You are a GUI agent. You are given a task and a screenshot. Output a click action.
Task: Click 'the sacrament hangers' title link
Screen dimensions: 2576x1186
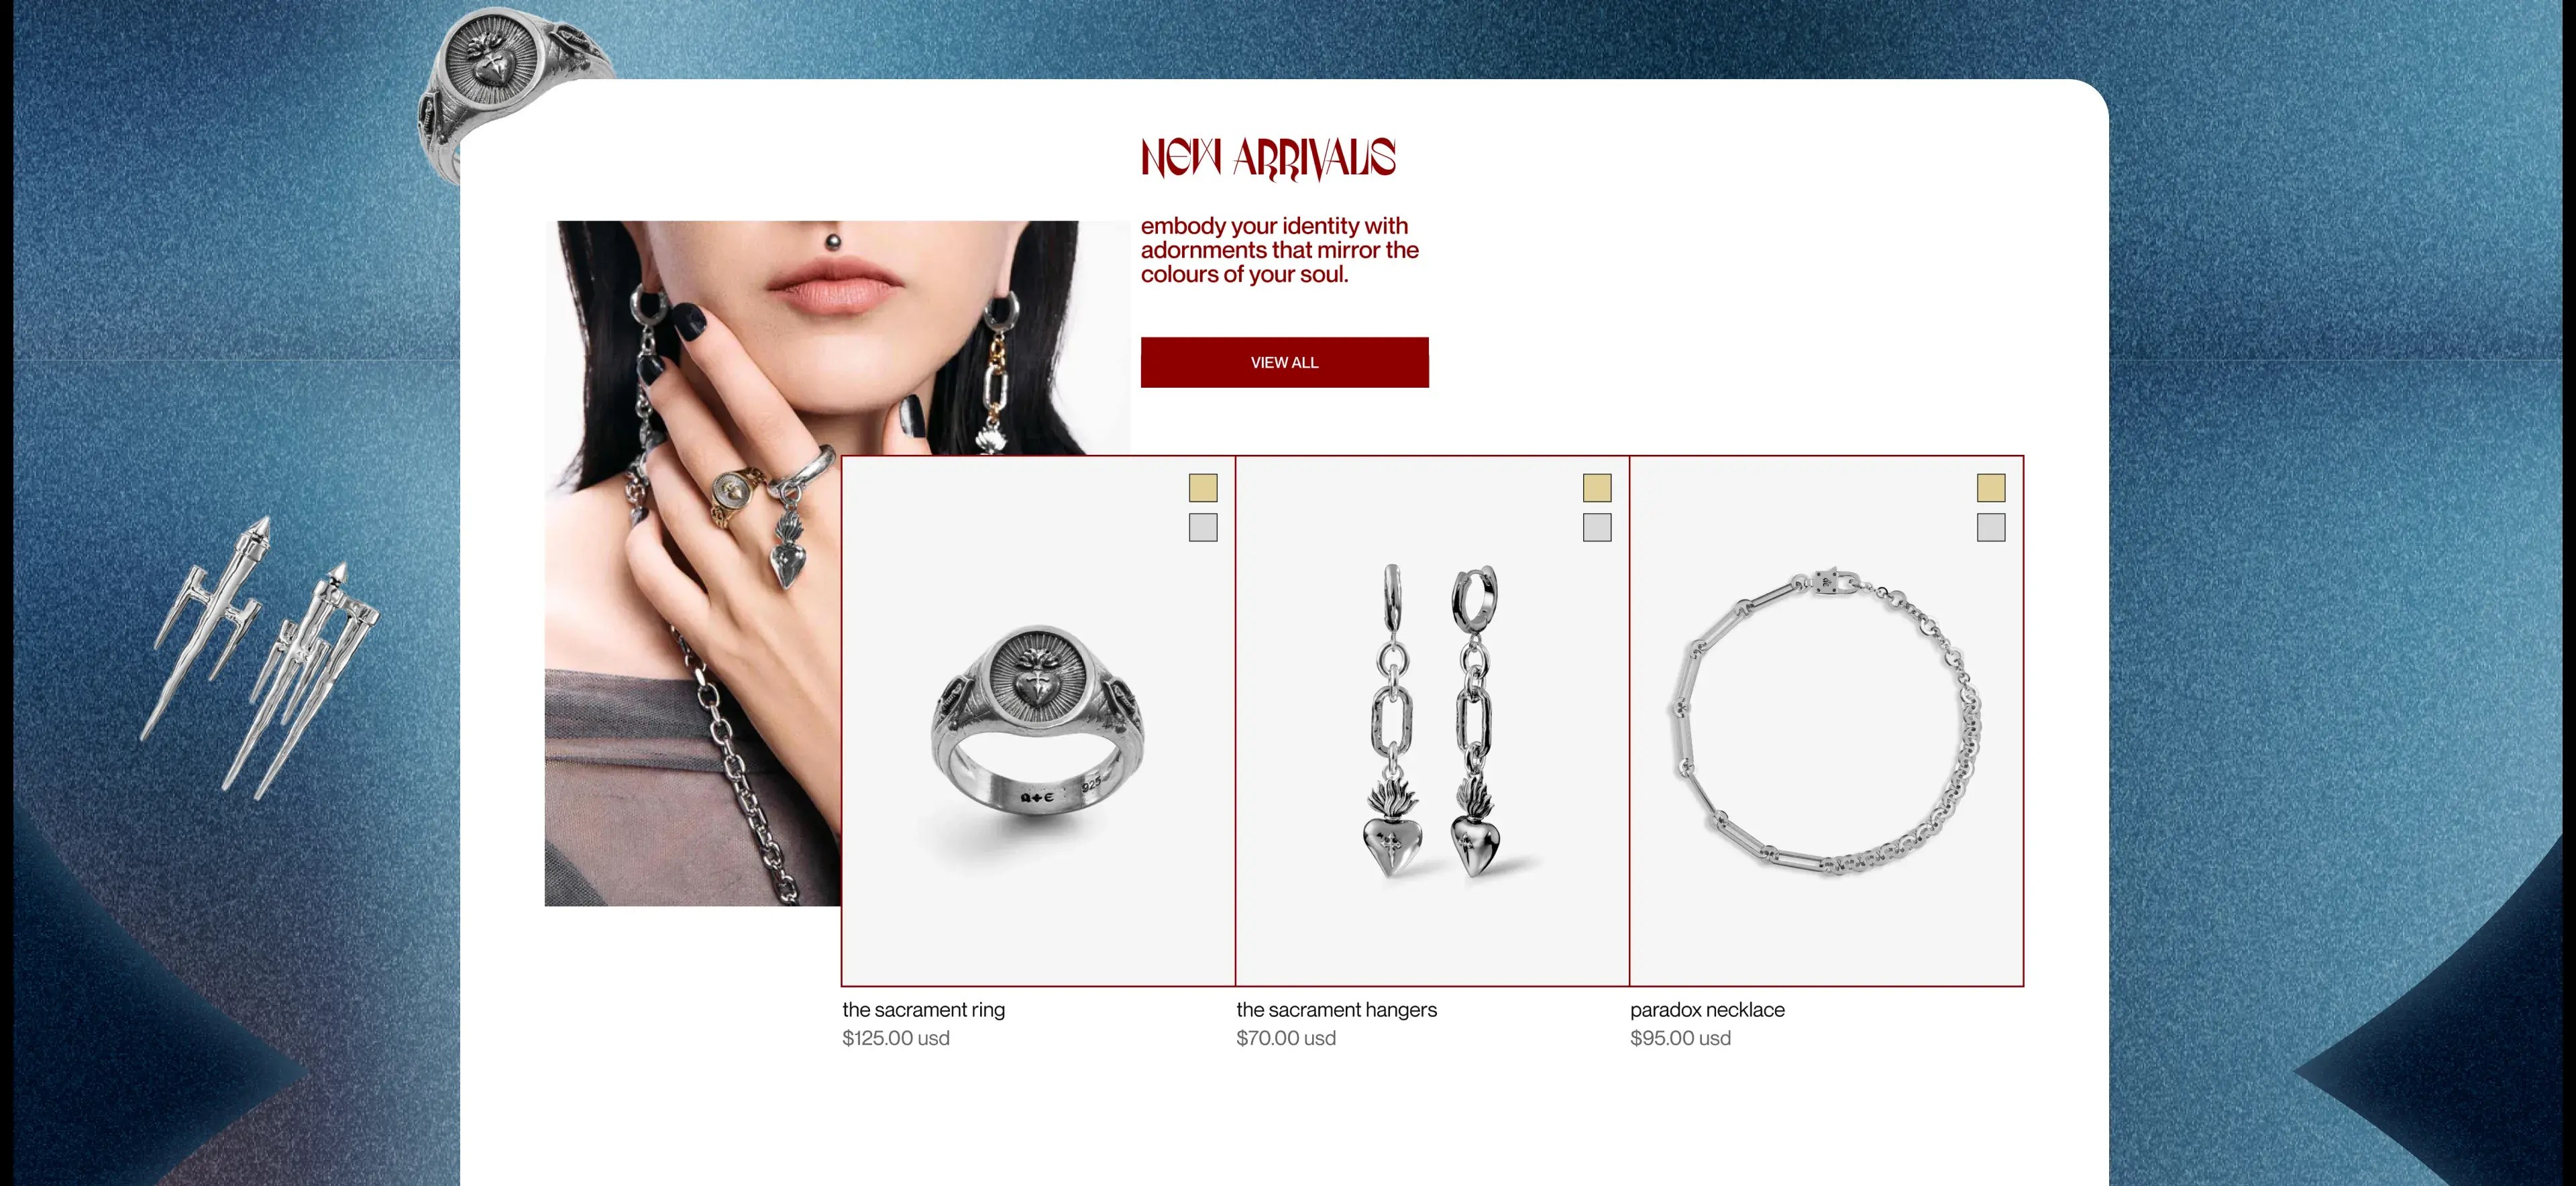tap(1336, 1010)
